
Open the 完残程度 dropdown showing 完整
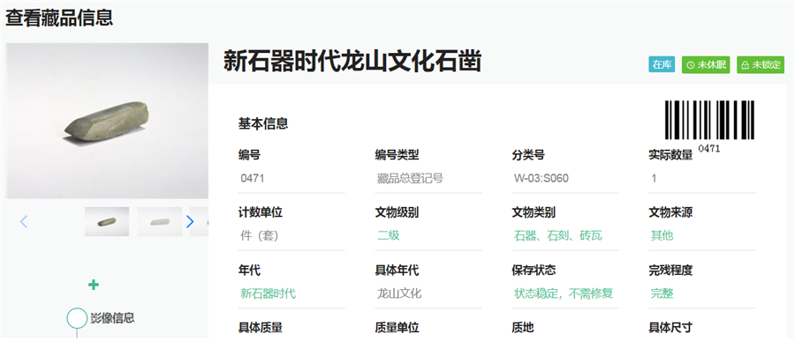click(x=702, y=293)
